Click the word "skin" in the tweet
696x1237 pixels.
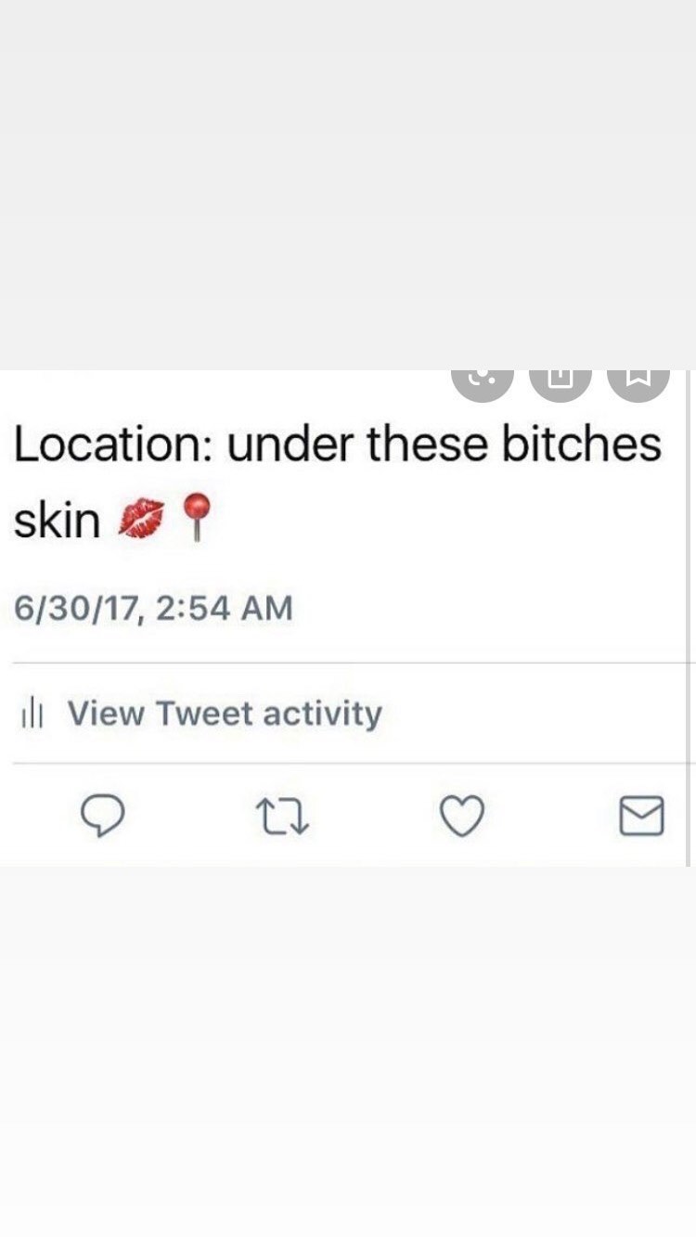pos(57,520)
